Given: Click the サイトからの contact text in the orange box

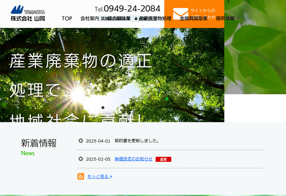Looking at the screenshot, I should coord(203,10).
